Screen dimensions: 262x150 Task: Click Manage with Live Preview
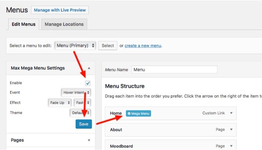pos(60,10)
